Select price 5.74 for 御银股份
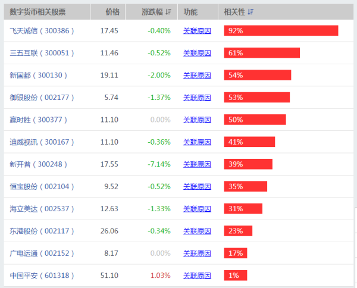This screenshot has width=357, height=288. click(111, 98)
